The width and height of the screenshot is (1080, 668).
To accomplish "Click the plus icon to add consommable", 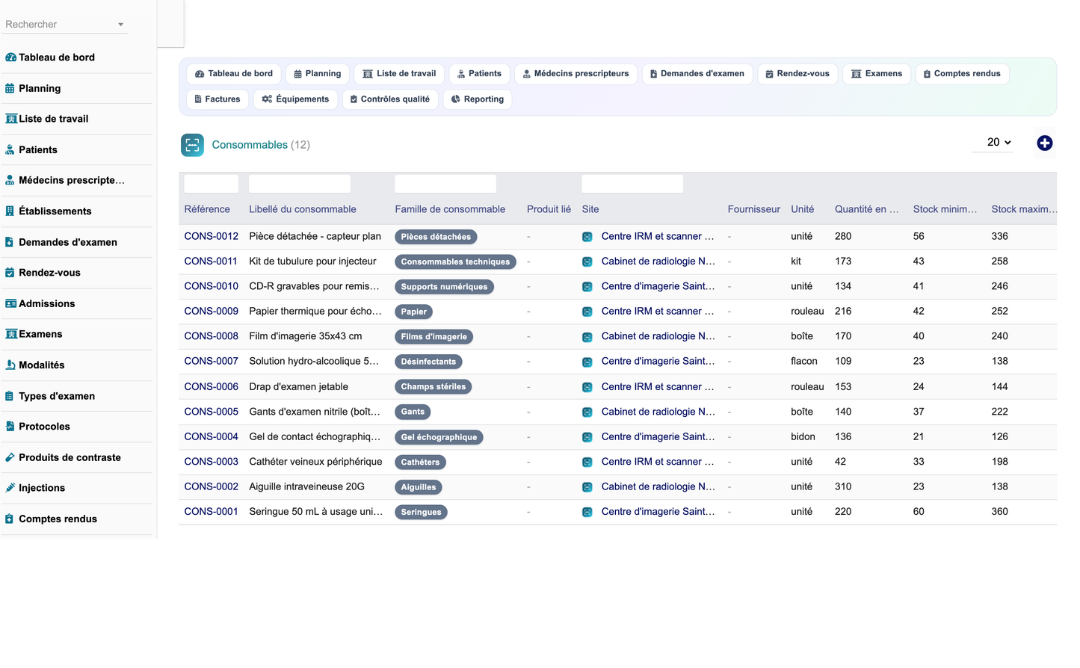I will [x=1045, y=143].
